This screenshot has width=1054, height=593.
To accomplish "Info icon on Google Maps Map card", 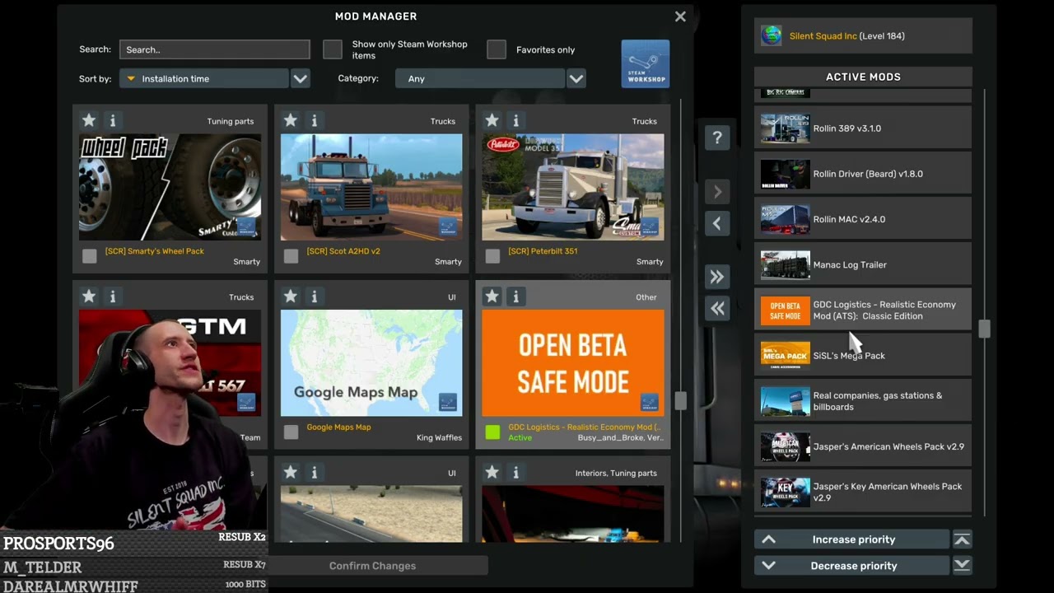I will coord(314,296).
